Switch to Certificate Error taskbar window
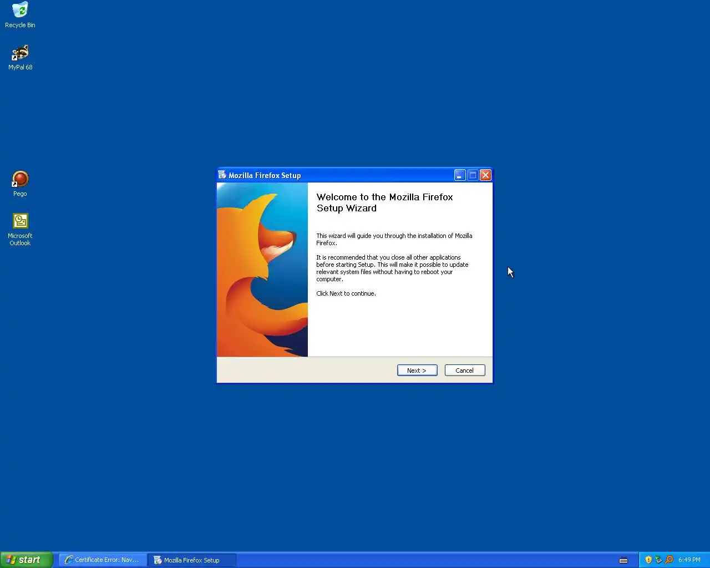The width and height of the screenshot is (710, 568). click(103, 560)
